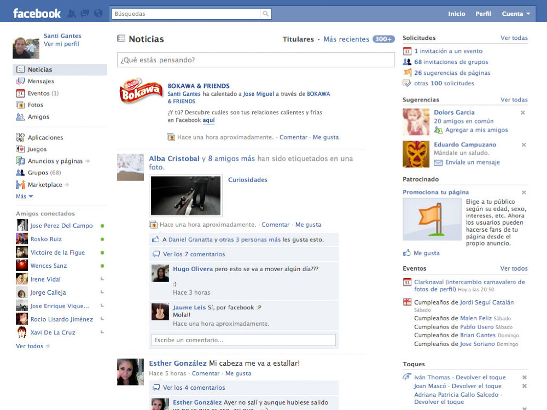Open Eventos from left sidebar
The width and height of the screenshot is (547, 410).
click(x=39, y=93)
